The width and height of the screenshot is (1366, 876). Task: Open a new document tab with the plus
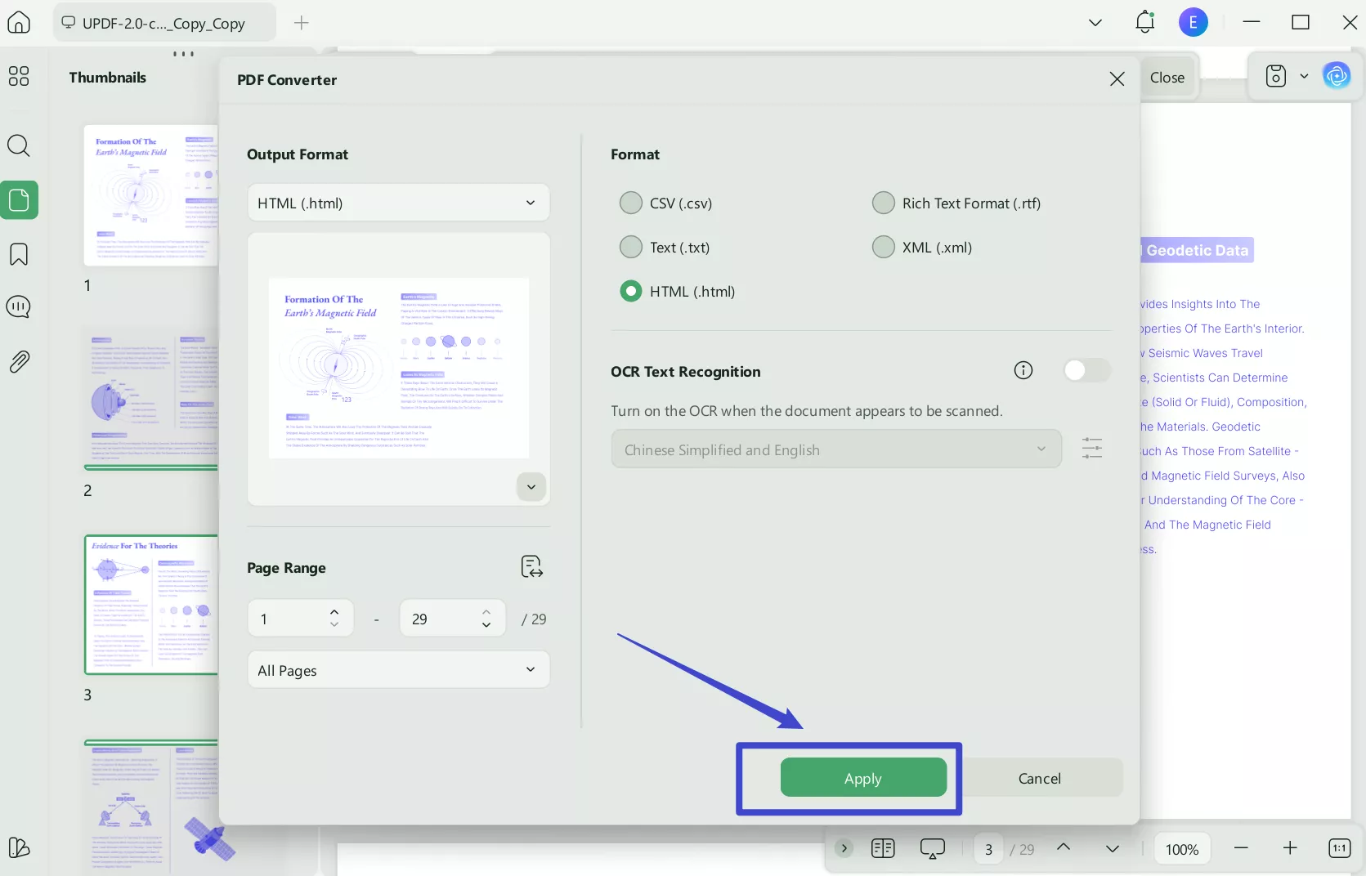[302, 23]
